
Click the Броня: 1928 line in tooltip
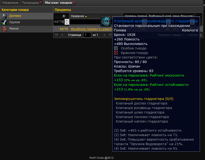tap(125, 35)
